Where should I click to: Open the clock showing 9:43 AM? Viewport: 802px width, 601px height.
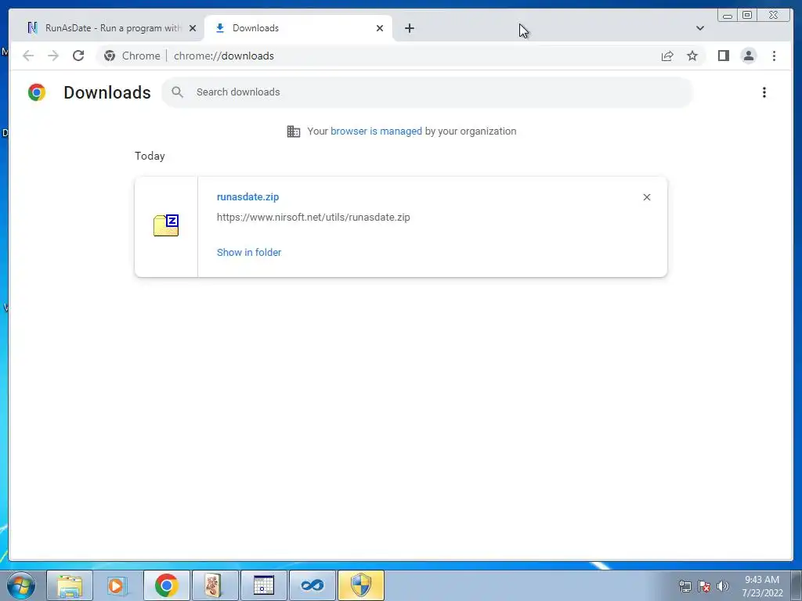point(762,586)
